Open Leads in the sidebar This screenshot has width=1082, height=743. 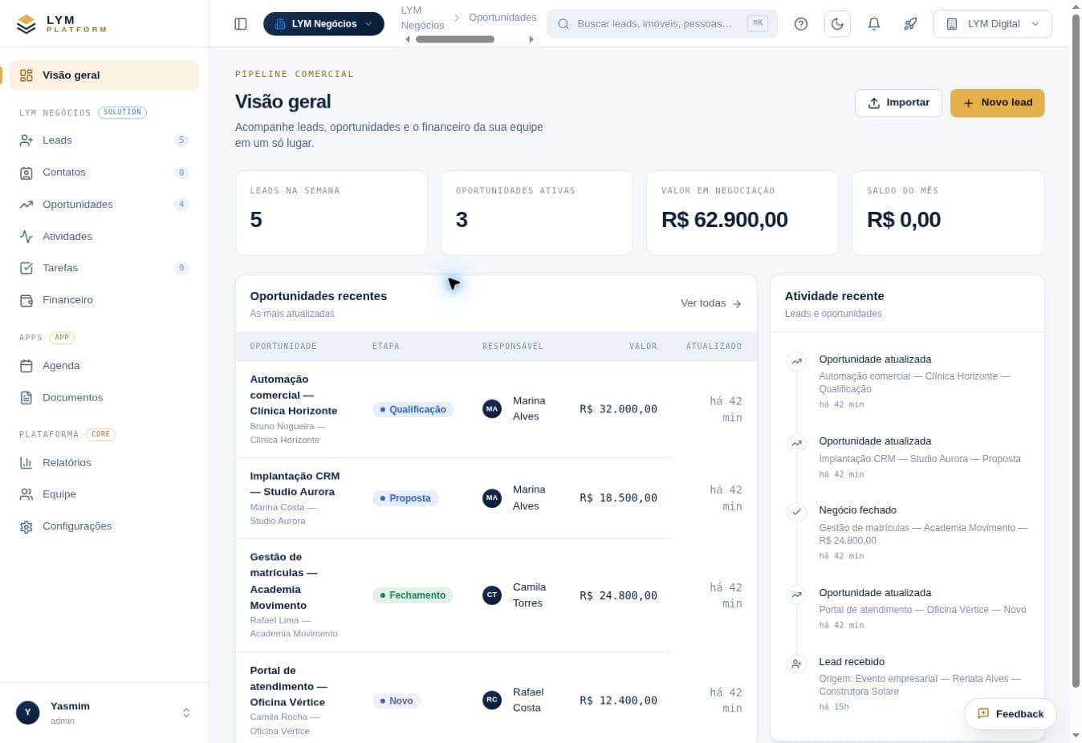click(x=104, y=140)
